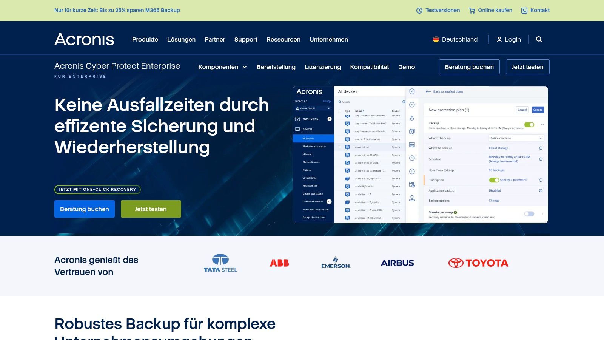Click Create in the New protection plan panel
Screen dimensions: 604x340
(x=538, y=110)
